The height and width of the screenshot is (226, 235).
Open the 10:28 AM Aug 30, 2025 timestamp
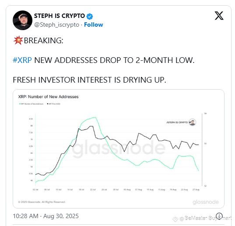pyautogui.click(x=46, y=216)
